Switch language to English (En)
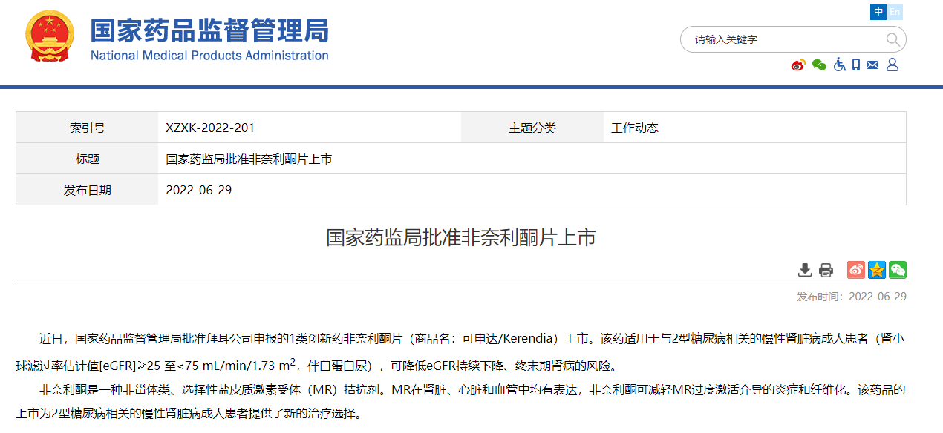This screenshot has width=943, height=433. [x=895, y=12]
